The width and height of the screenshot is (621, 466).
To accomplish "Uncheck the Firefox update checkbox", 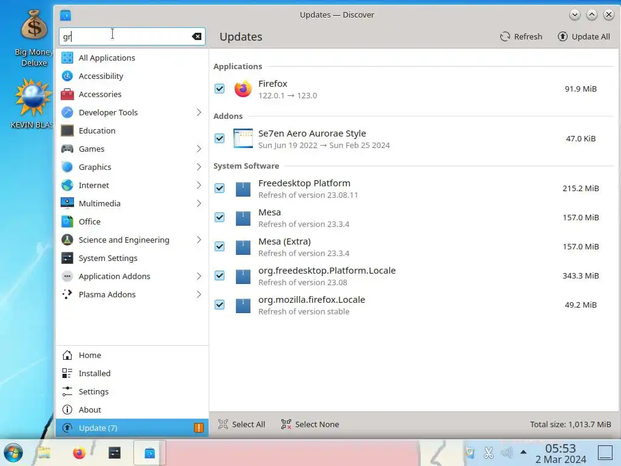I will pyautogui.click(x=220, y=89).
